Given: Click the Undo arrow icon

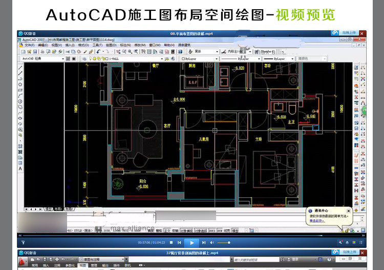Looking at the screenshot, I should (98, 52).
